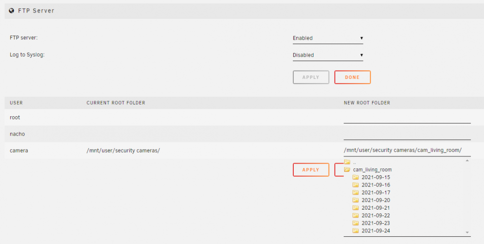Click the folder icon next to 2021-09-24
This screenshot has height=244, width=484.
pyautogui.click(x=356, y=231)
